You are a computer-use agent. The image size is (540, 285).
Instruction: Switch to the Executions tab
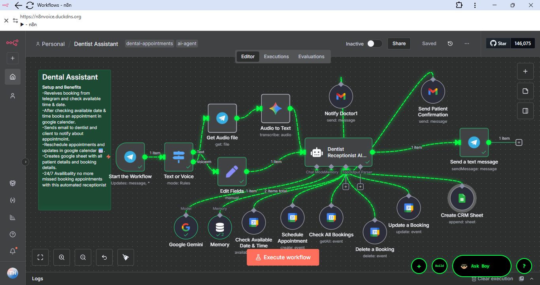[x=276, y=57]
